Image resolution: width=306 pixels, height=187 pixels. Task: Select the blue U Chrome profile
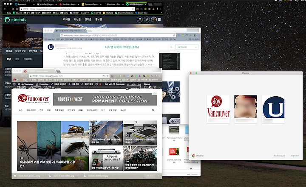click(273, 109)
